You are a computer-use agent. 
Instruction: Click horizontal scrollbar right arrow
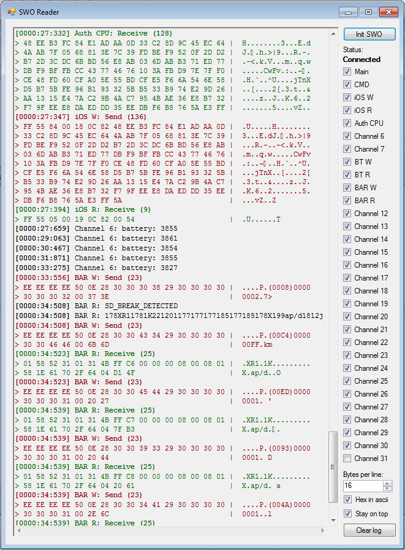(x=323, y=530)
